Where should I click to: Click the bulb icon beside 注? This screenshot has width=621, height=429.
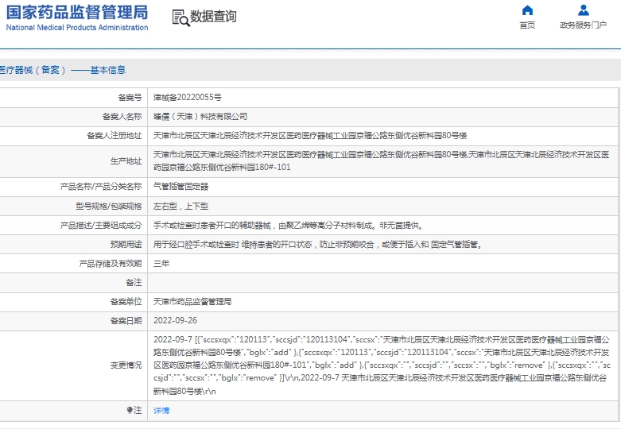pos(130,410)
